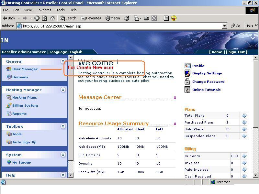Open the Search toolbar button

pos(68,18)
